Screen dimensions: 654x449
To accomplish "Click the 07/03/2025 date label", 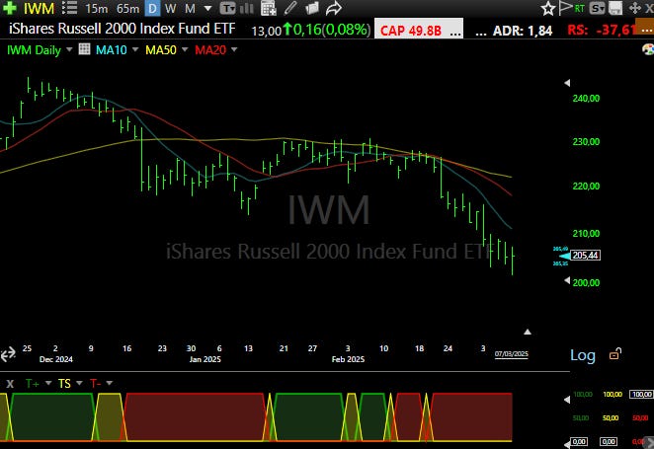I will (512, 354).
